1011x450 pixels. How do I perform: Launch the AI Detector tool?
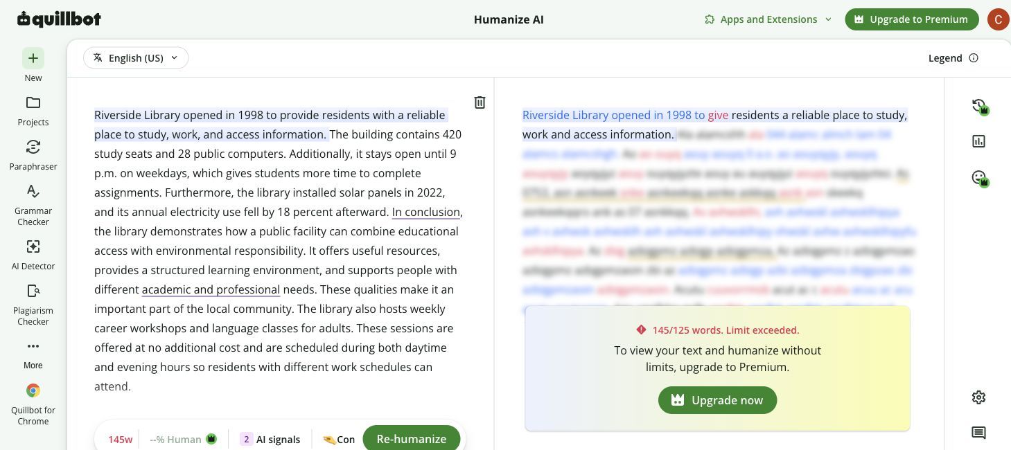click(33, 255)
